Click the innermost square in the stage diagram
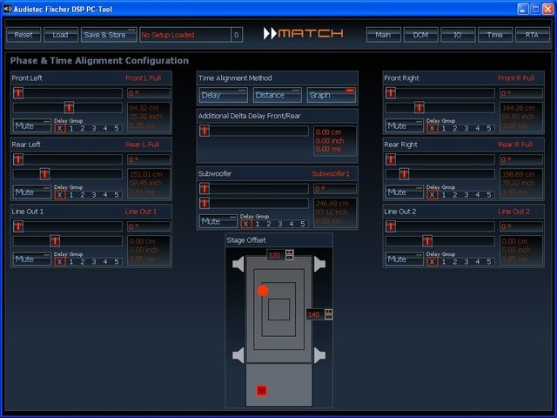The width and height of the screenshot is (557, 418). tap(278, 308)
